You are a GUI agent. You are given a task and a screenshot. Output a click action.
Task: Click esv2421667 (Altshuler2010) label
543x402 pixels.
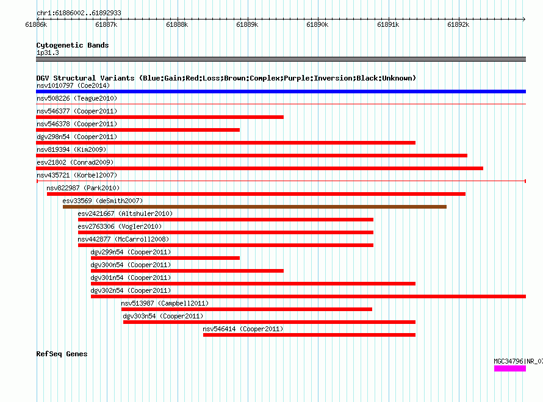tap(125, 214)
